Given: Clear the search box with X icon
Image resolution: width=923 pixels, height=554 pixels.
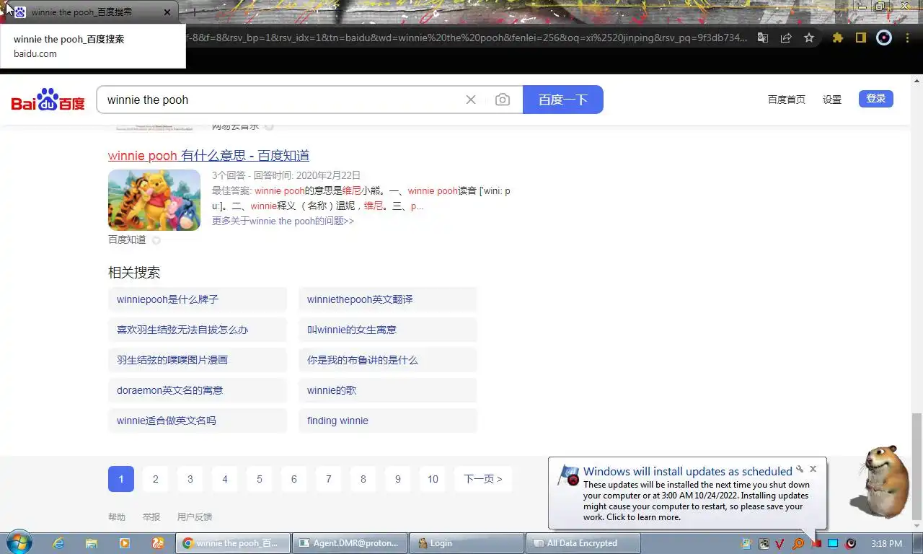Looking at the screenshot, I should click(471, 100).
